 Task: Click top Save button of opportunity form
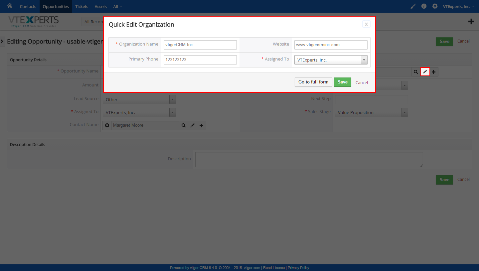pyautogui.click(x=444, y=42)
